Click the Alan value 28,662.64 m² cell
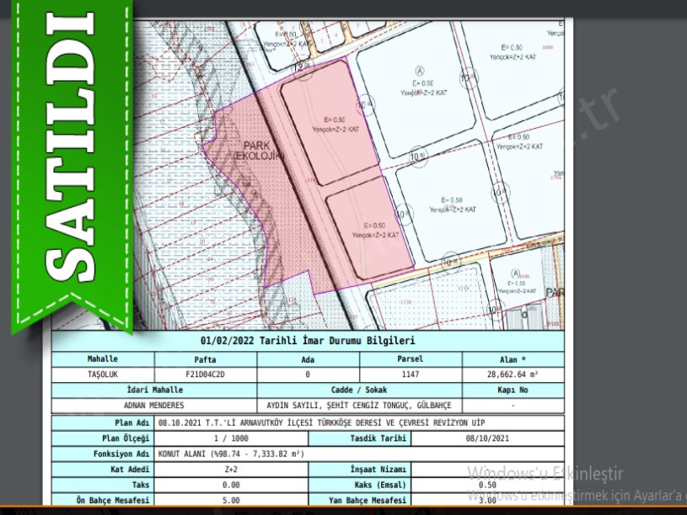The width and height of the screenshot is (687, 515). [513, 374]
